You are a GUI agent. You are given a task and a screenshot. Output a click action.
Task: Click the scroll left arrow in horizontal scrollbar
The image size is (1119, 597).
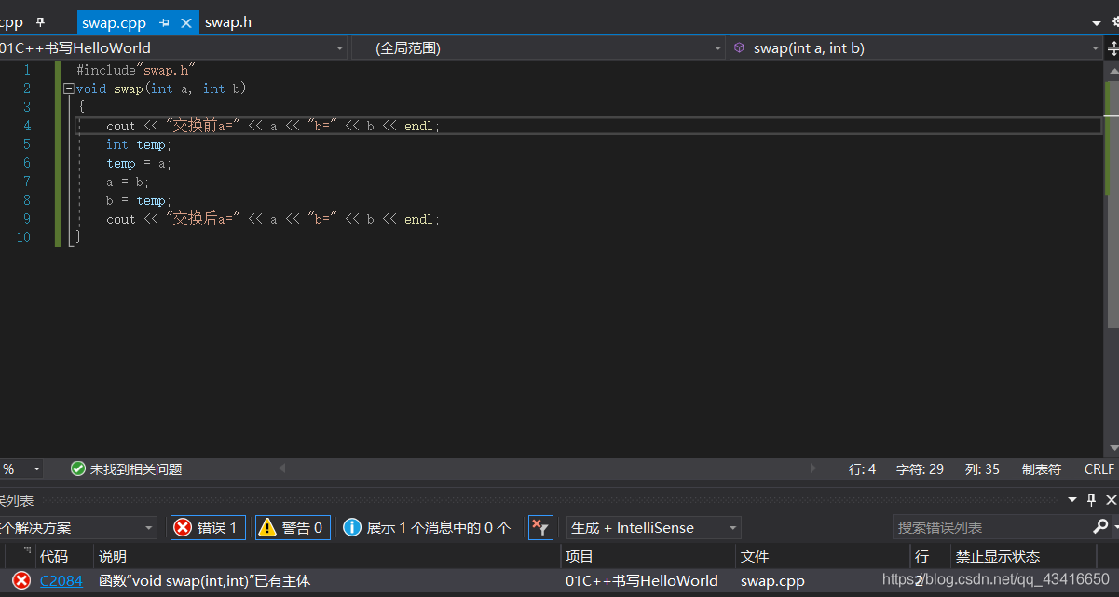[x=282, y=468]
